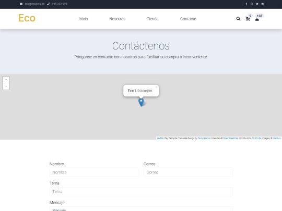
Task: Click the cart badge showing 9
Action: pos(250,16)
